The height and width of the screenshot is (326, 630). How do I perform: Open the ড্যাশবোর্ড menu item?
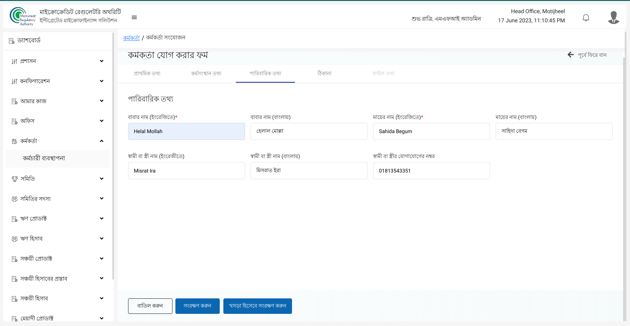(58, 40)
